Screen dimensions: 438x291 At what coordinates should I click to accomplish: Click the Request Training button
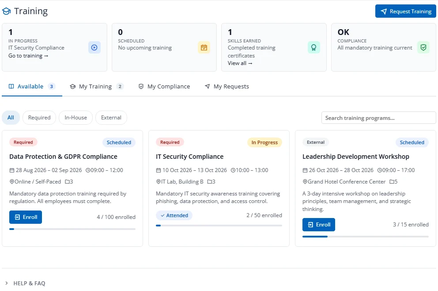point(406,11)
